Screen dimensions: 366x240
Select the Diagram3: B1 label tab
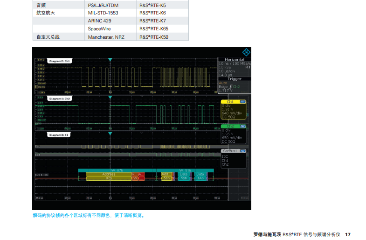[x=59, y=135]
